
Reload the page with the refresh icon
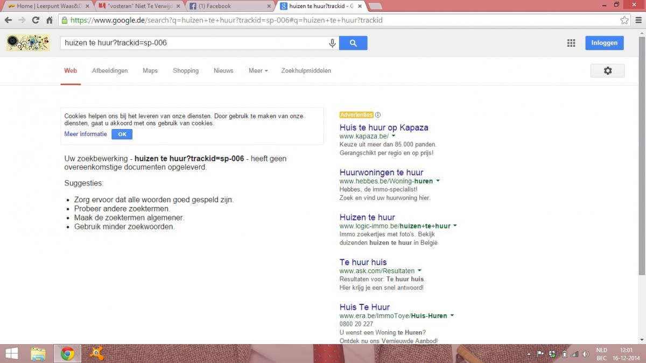[36, 20]
